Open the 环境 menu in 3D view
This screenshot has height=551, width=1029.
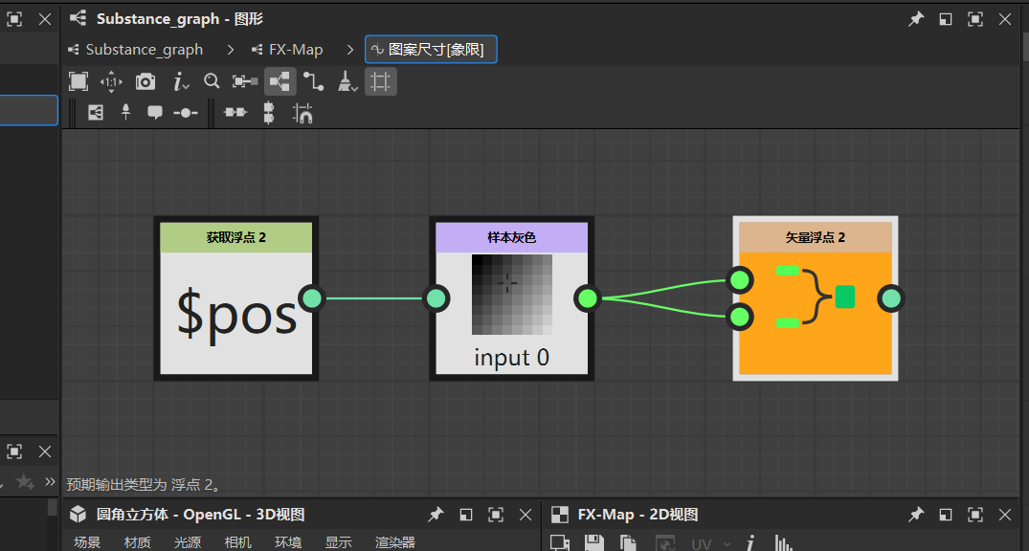[288, 542]
